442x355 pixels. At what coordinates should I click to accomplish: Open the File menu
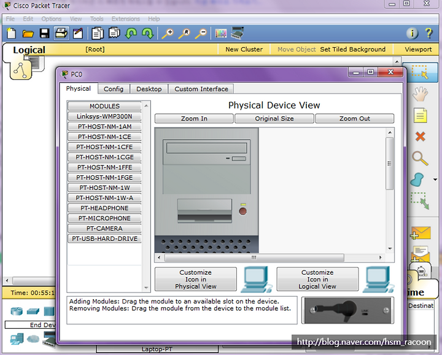point(10,19)
